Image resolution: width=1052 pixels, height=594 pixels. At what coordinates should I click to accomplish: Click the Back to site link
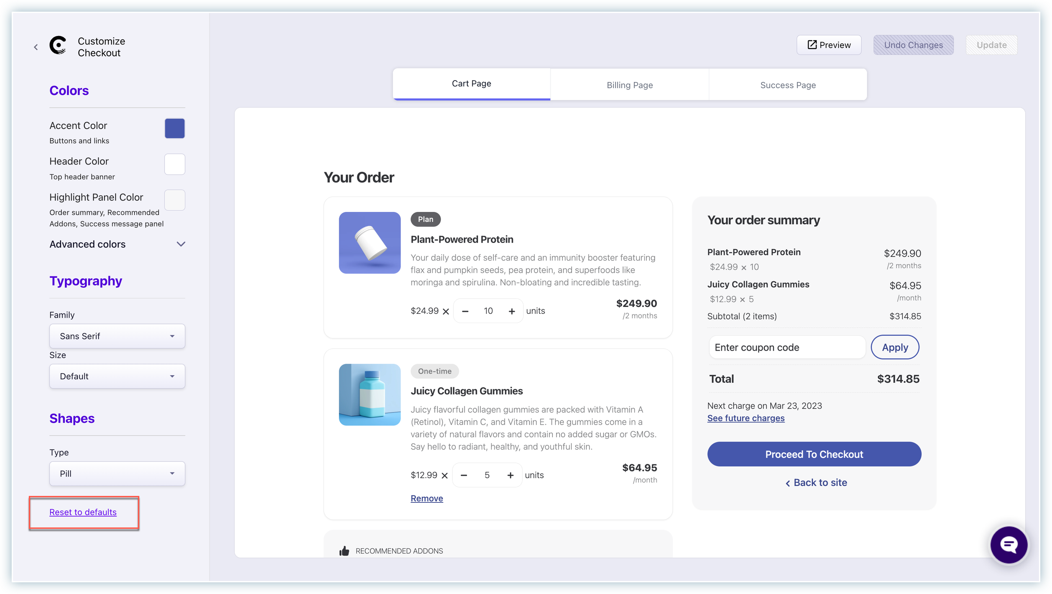tap(816, 482)
